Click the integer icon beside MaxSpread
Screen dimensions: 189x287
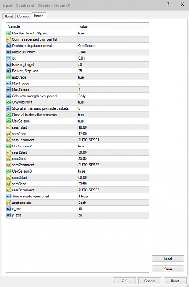9,90
